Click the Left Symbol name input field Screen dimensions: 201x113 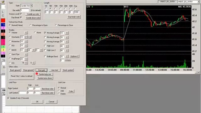(23, 93)
